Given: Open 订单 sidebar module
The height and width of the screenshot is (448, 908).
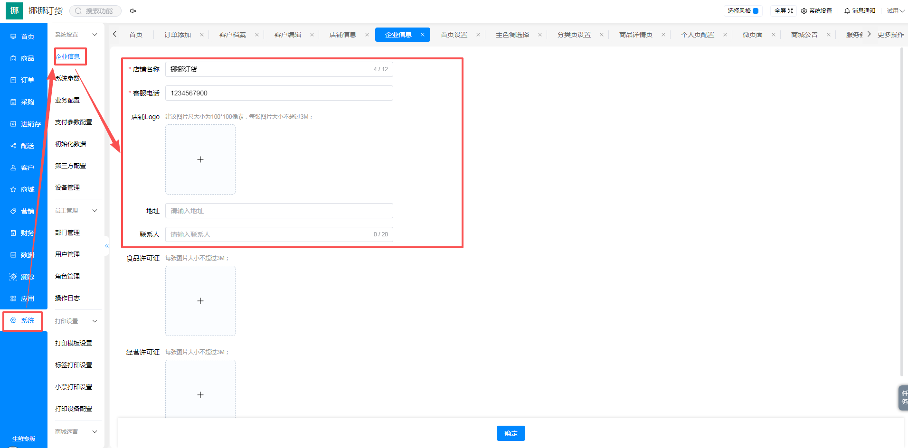Looking at the screenshot, I should 23,80.
